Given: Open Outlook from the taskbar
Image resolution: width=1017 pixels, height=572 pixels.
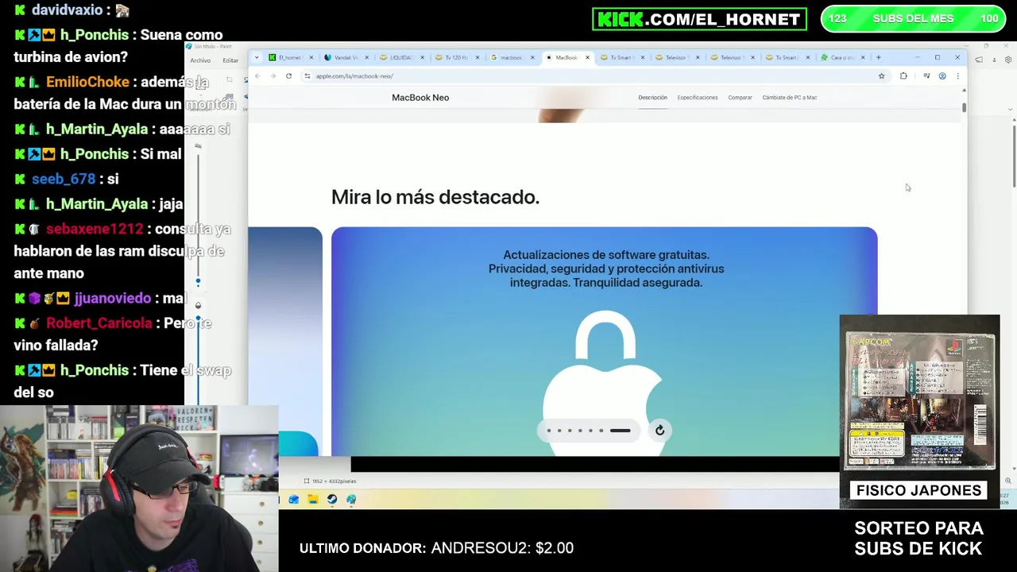Looking at the screenshot, I should pos(293,500).
